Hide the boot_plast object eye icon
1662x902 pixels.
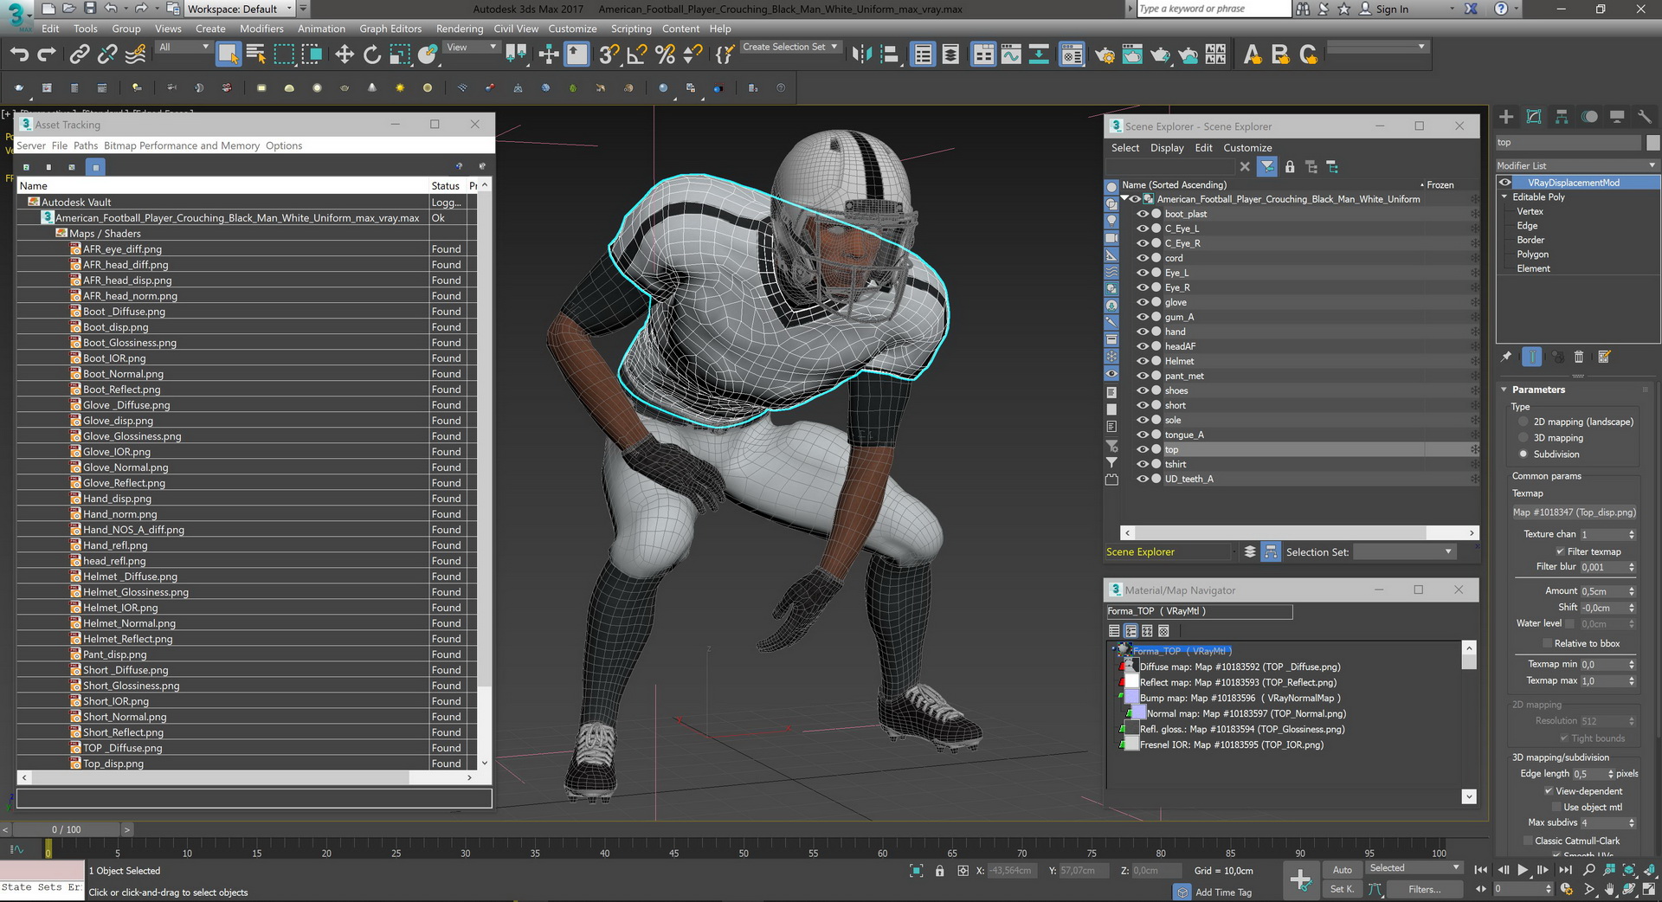(1143, 214)
